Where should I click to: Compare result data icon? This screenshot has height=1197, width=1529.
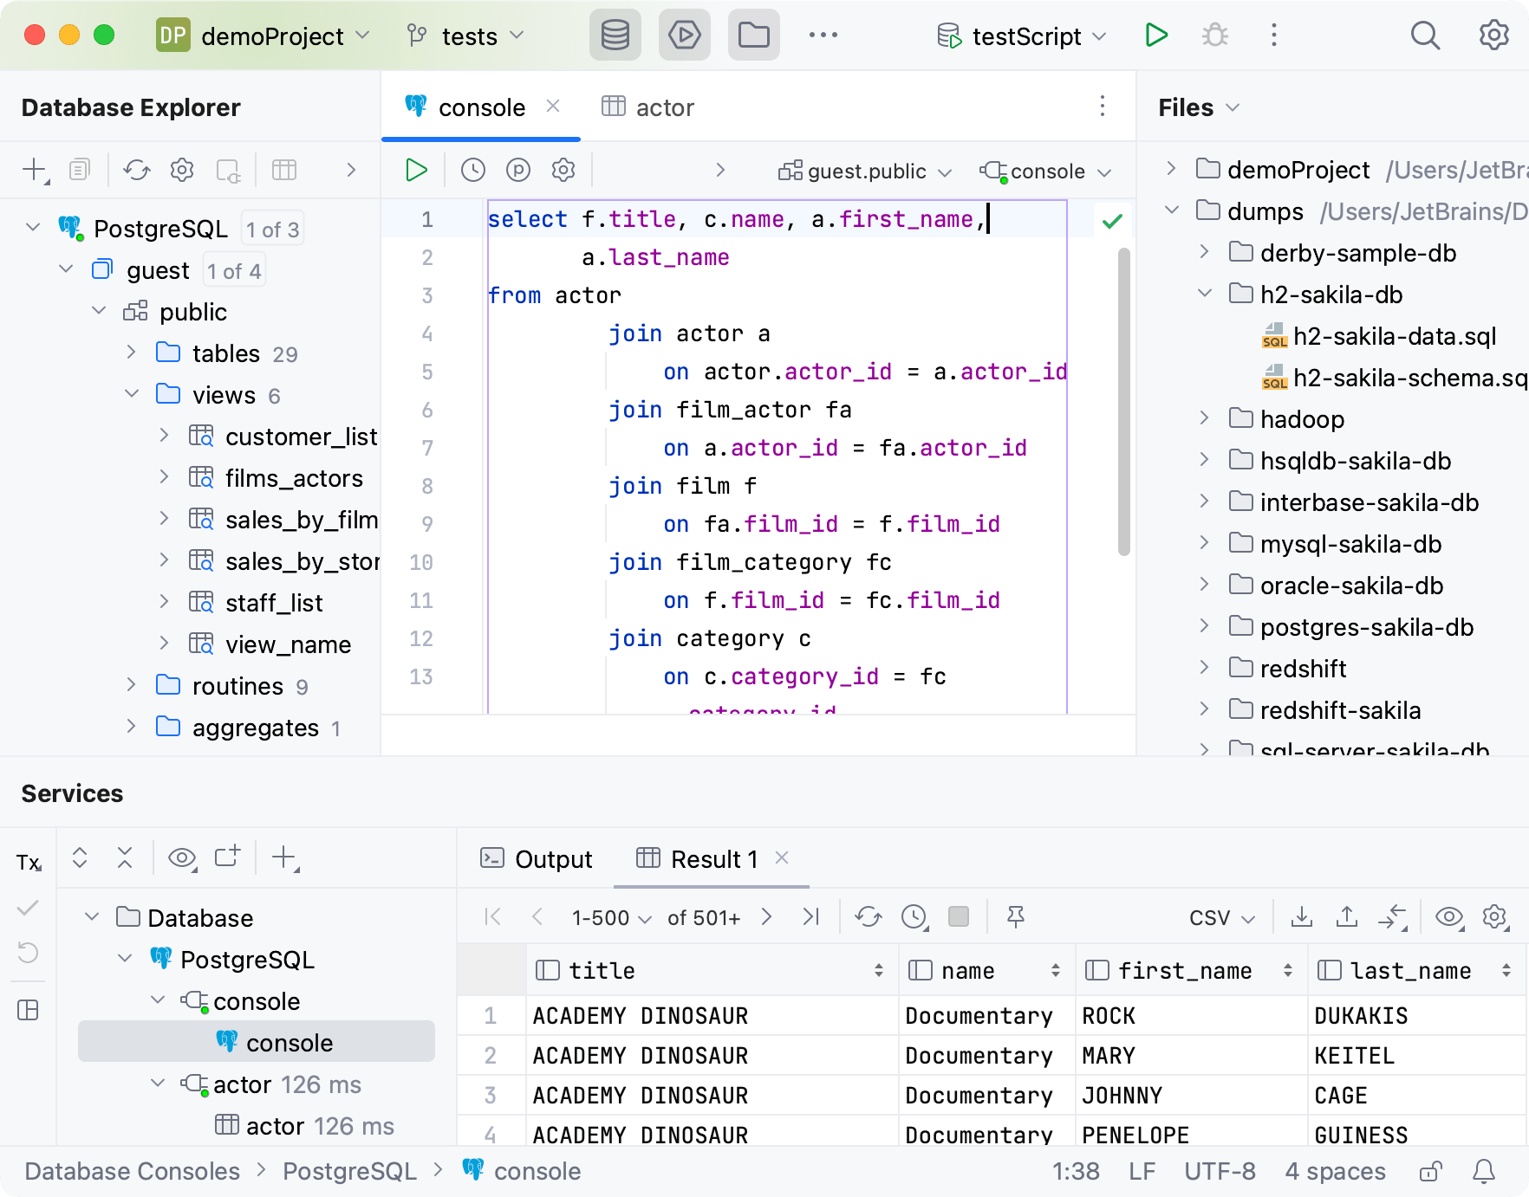click(x=1393, y=916)
